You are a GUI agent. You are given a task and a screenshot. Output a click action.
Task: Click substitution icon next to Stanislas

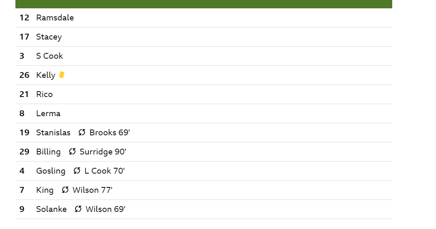pyautogui.click(x=82, y=132)
